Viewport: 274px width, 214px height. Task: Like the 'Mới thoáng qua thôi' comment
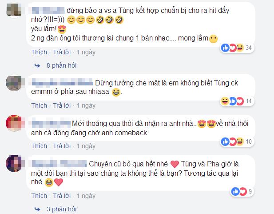(x=39, y=146)
